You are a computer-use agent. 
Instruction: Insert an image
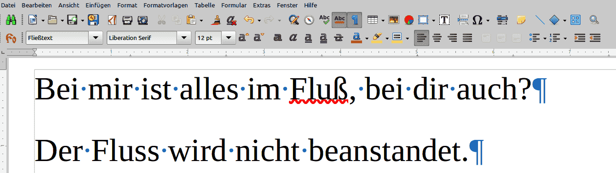pos(393,20)
